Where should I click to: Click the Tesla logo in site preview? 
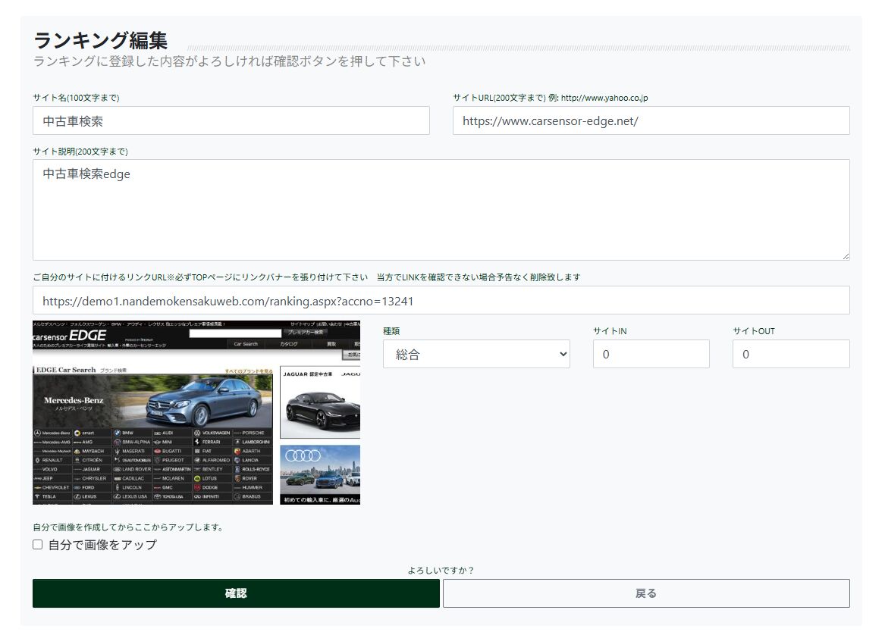click(x=36, y=496)
